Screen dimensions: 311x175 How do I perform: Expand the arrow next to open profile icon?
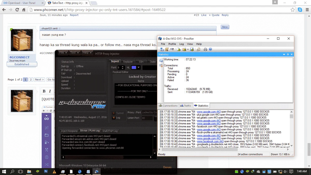(188, 49)
